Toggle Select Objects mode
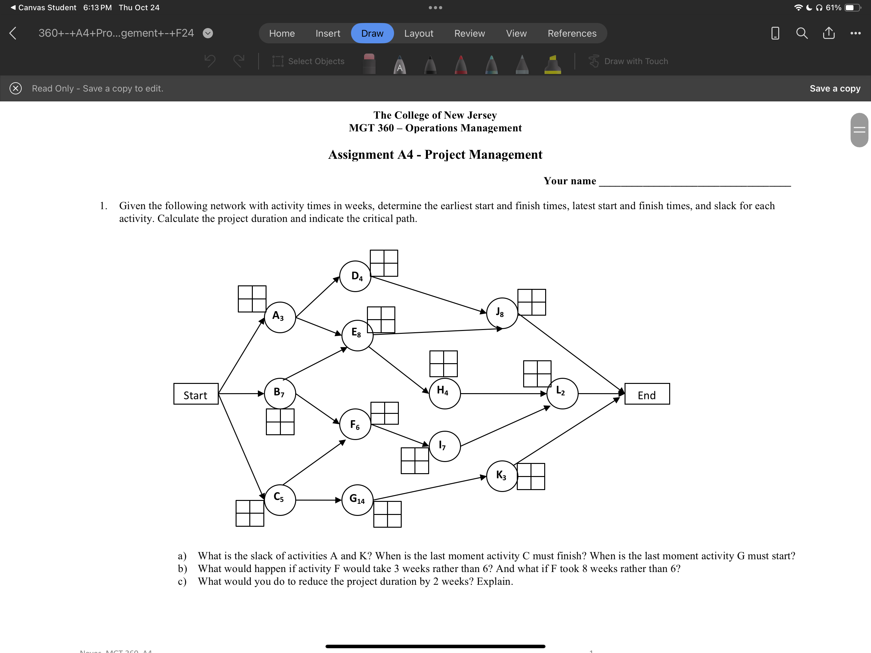The image size is (871, 653). tap(308, 61)
